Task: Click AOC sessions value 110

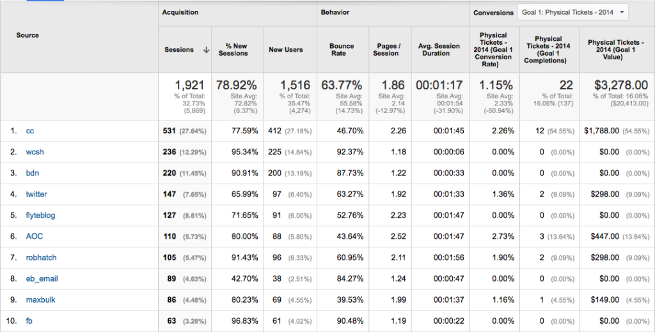Action: tap(169, 236)
